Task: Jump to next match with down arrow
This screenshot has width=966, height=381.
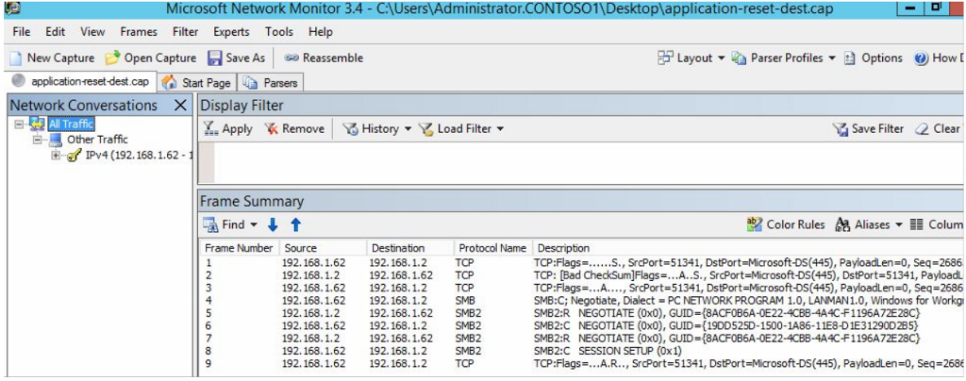Action: (275, 225)
